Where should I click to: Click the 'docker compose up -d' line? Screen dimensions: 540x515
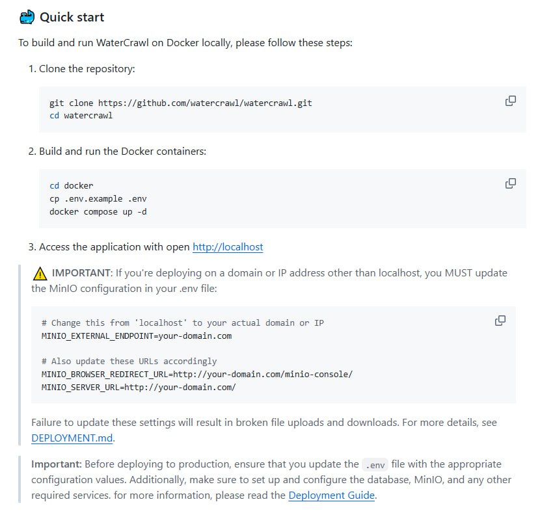click(98, 212)
